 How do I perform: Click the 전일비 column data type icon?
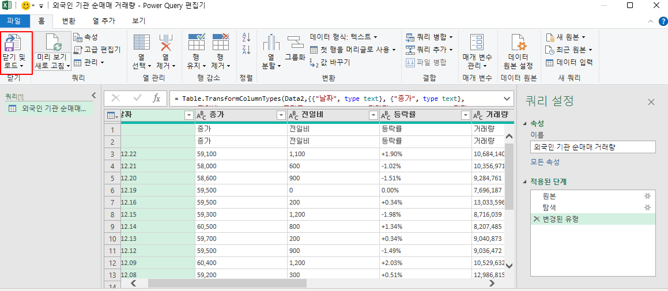tap(293, 115)
